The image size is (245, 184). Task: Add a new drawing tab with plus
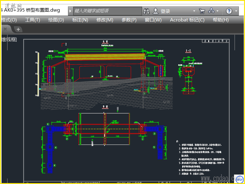click(18, 29)
